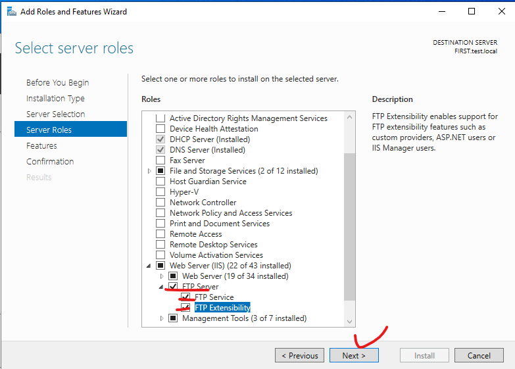Click the wizard icon in title bar

pos(11,12)
